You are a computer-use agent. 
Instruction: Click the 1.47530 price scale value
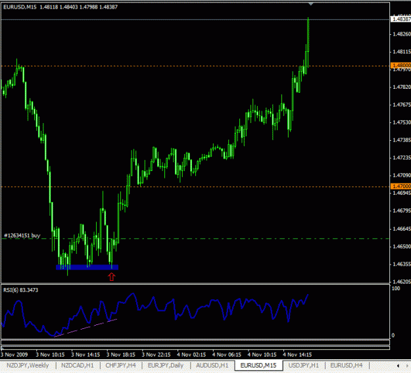(x=401, y=122)
